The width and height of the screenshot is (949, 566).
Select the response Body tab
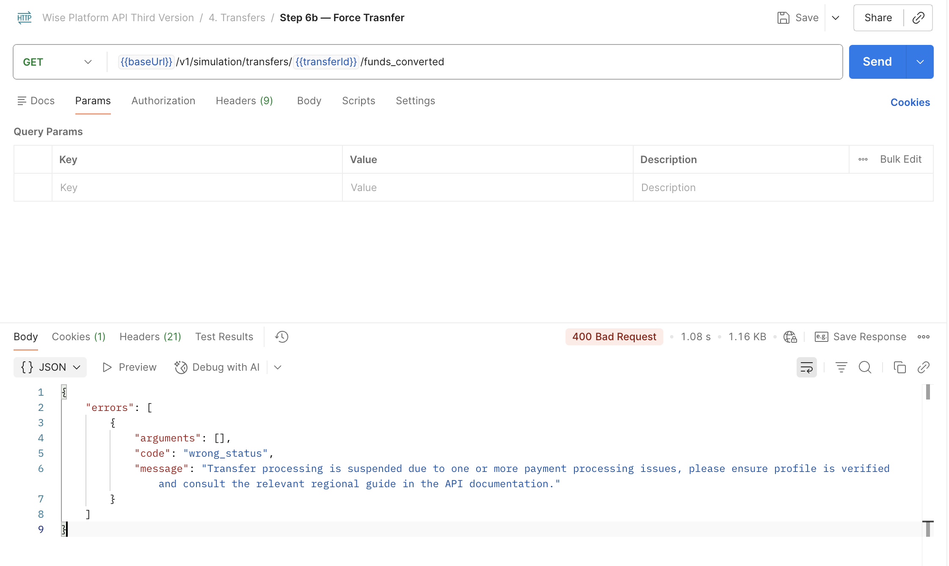[x=26, y=337]
